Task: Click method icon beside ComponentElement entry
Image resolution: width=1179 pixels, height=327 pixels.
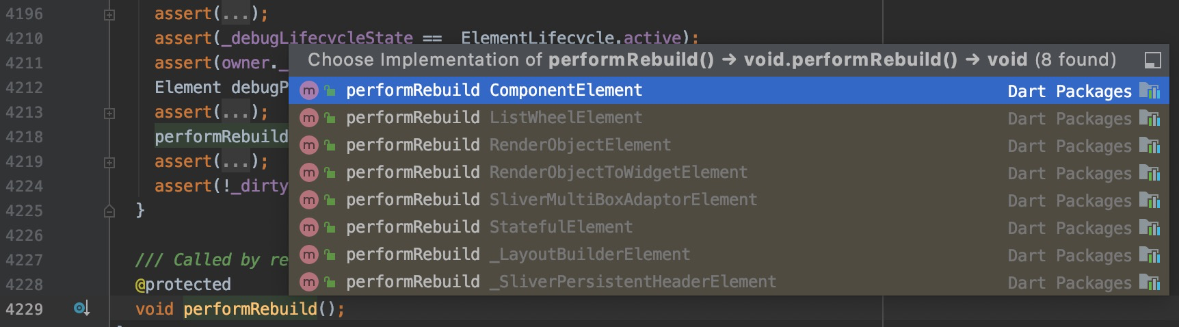Action: pyautogui.click(x=309, y=90)
